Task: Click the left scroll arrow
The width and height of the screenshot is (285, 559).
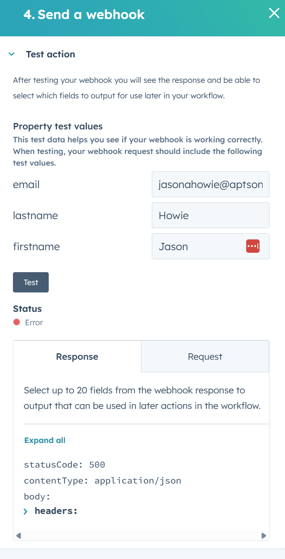Action: click(x=18, y=536)
